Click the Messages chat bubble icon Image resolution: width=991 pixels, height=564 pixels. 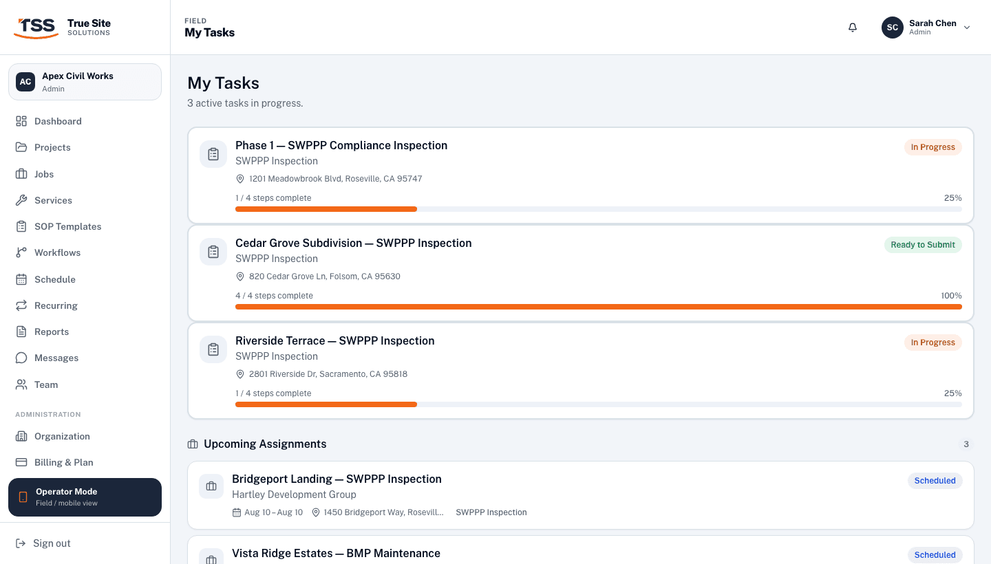click(x=21, y=358)
